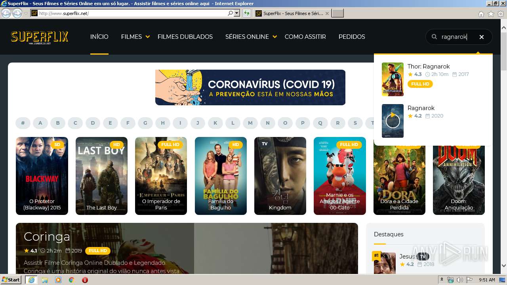
Task: Click Ragnarok series poster thumbnail
Action: (393, 121)
